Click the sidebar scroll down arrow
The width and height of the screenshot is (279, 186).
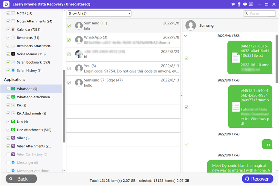click(x=64, y=171)
